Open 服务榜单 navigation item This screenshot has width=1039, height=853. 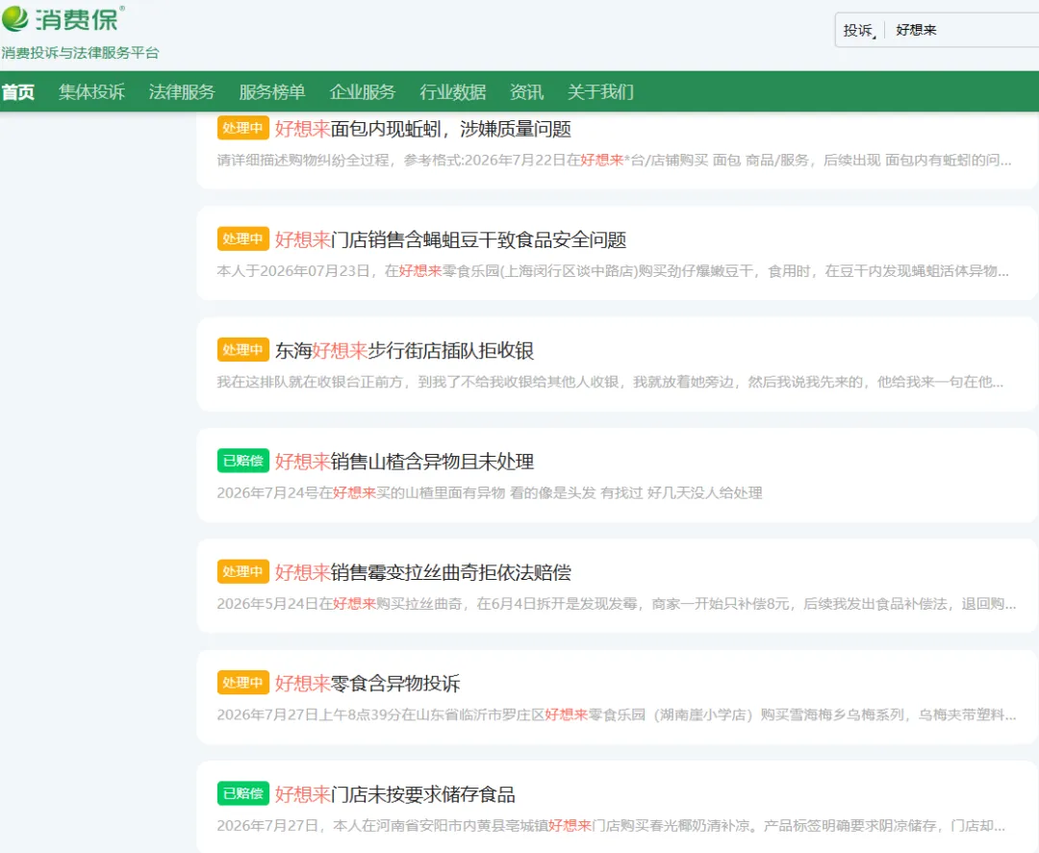[x=271, y=91]
